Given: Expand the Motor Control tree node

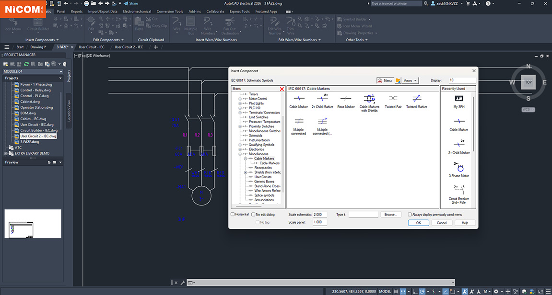Looking at the screenshot, I should point(239,99).
